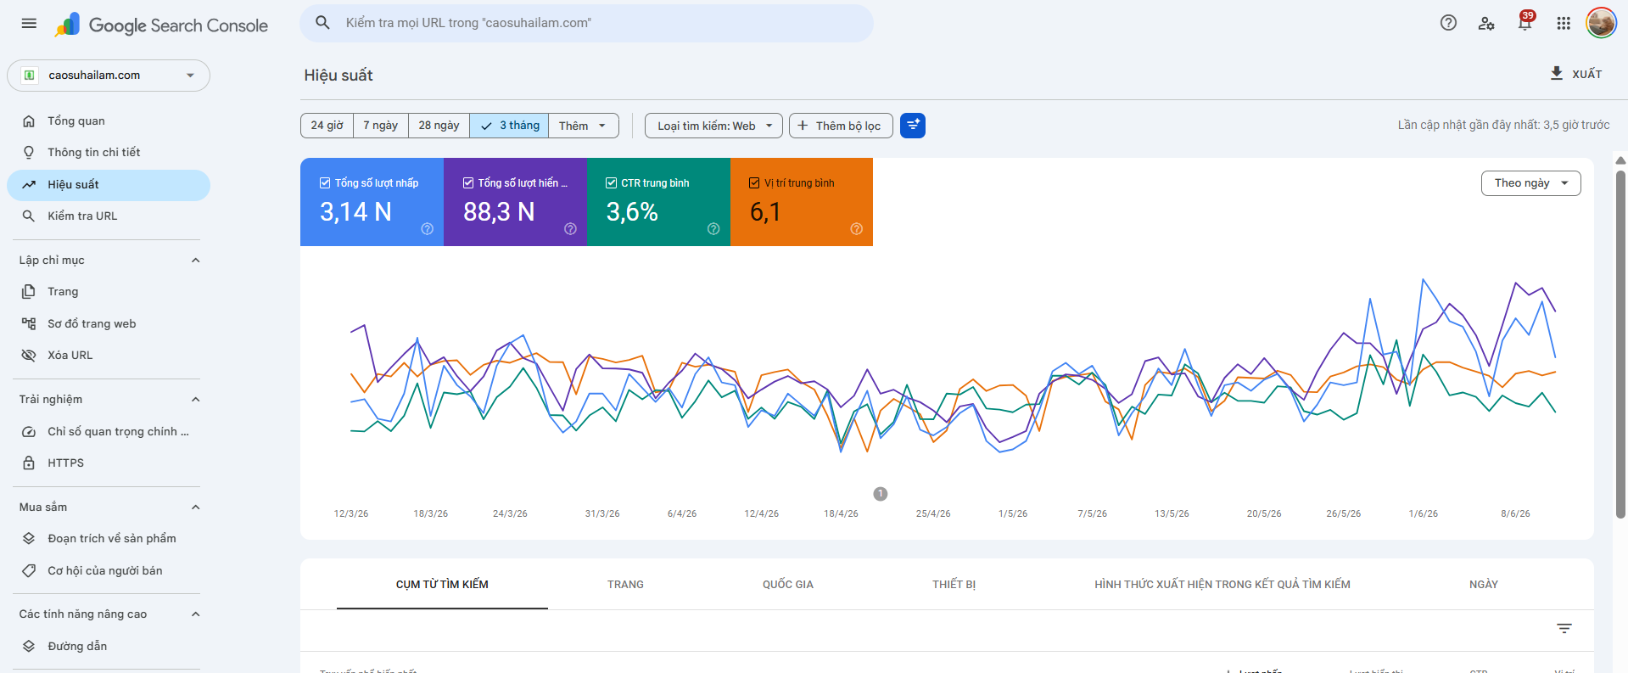Uncheck Tổng số lượt hiển thị metric checkbox
Screen dimensions: 1628x673
pos(468,182)
